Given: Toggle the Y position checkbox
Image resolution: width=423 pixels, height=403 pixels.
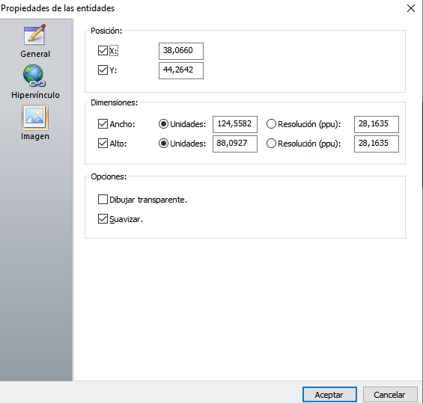Looking at the screenshot, I should click(103, 70).
